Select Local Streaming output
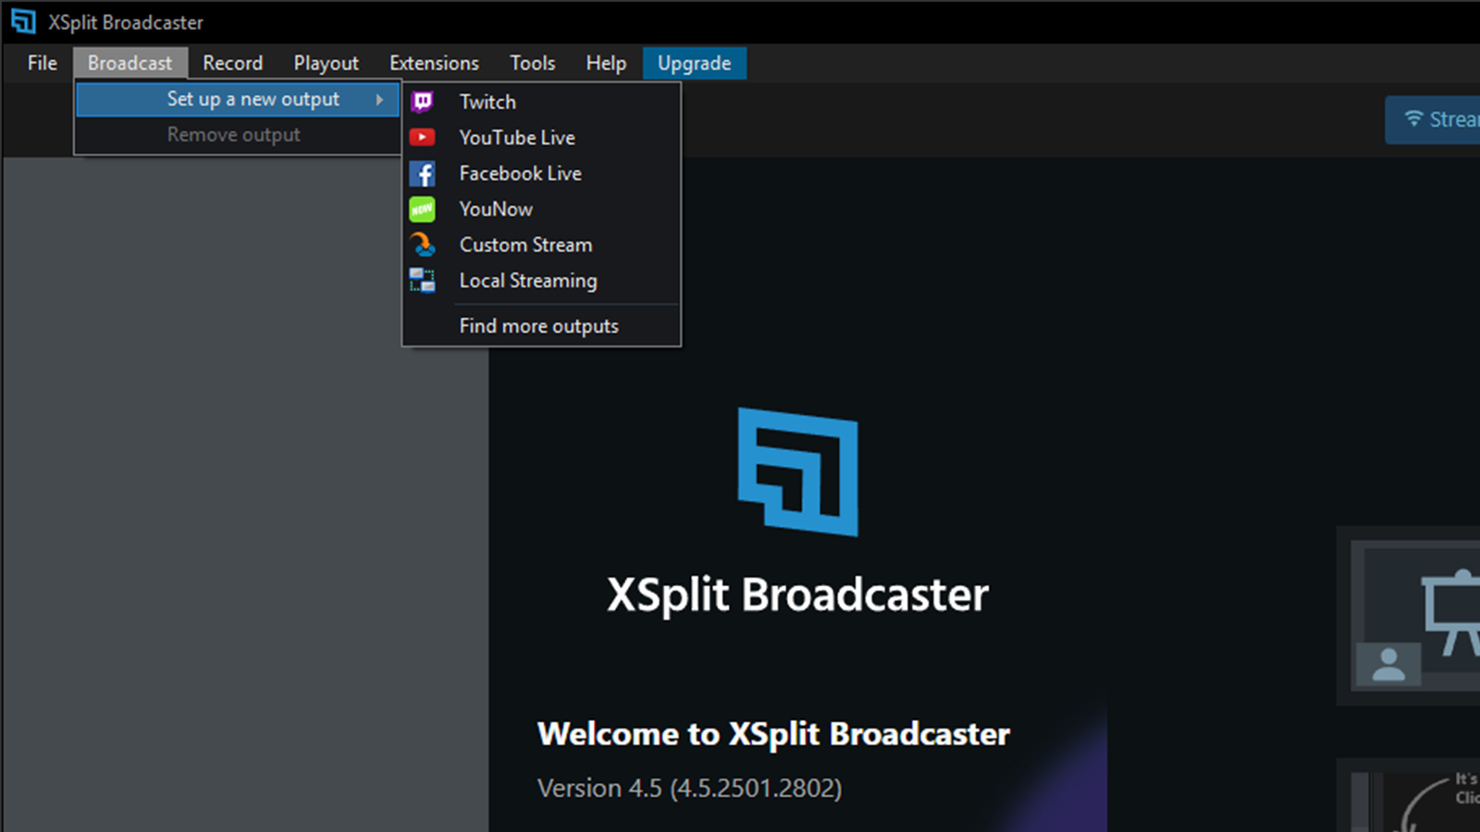The width and height of the screenshot is (1480, 832). tap(528, 280)
